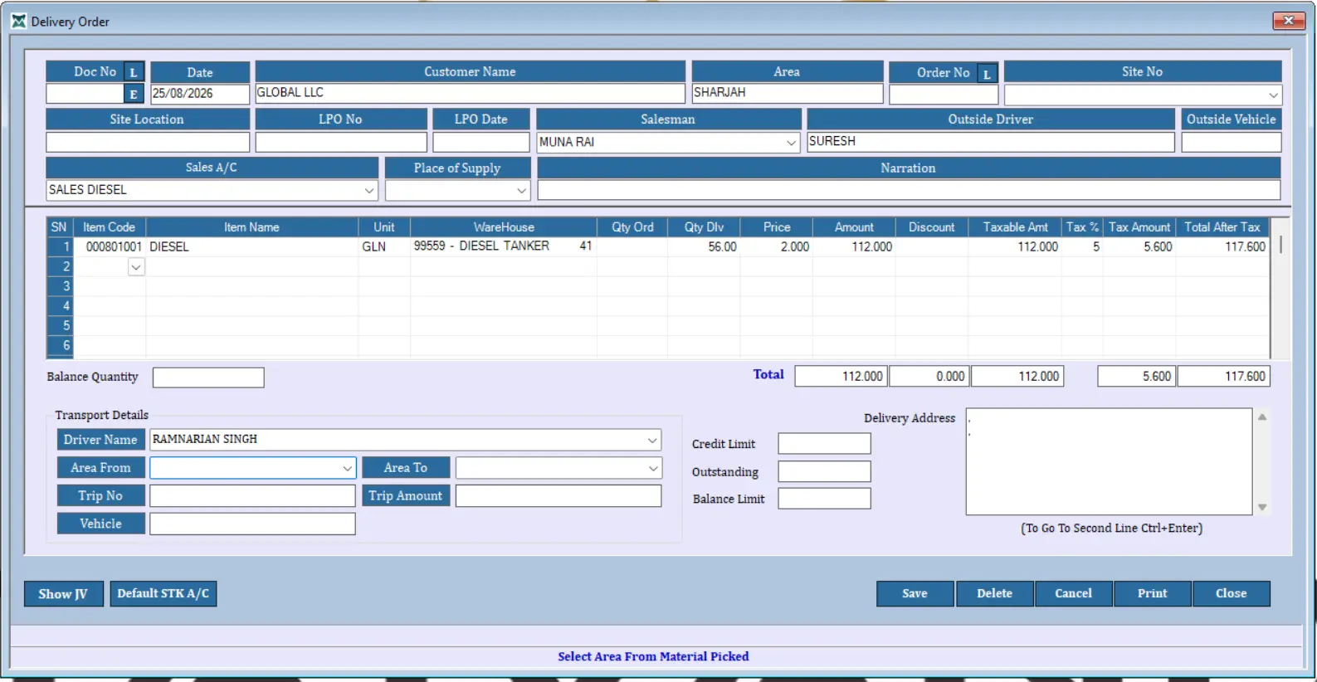Open the Site No dropdown
Viewport: 1317px width, 682px height.
tap(1273, 95)
